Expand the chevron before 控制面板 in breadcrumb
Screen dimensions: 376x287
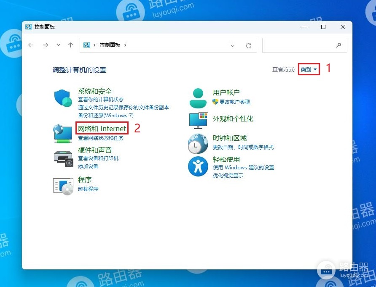(94, 45)
